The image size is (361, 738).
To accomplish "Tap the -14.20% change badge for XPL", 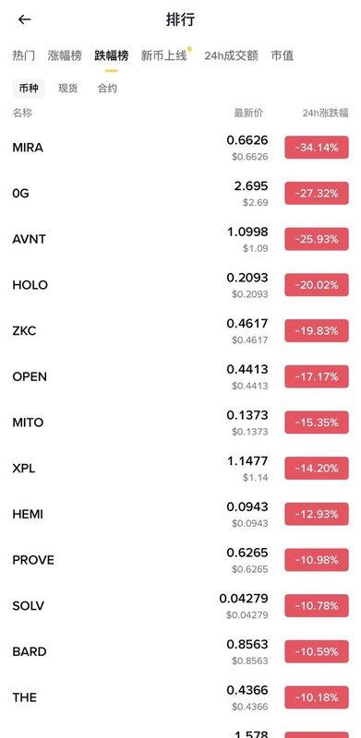I will pos(317,469).
